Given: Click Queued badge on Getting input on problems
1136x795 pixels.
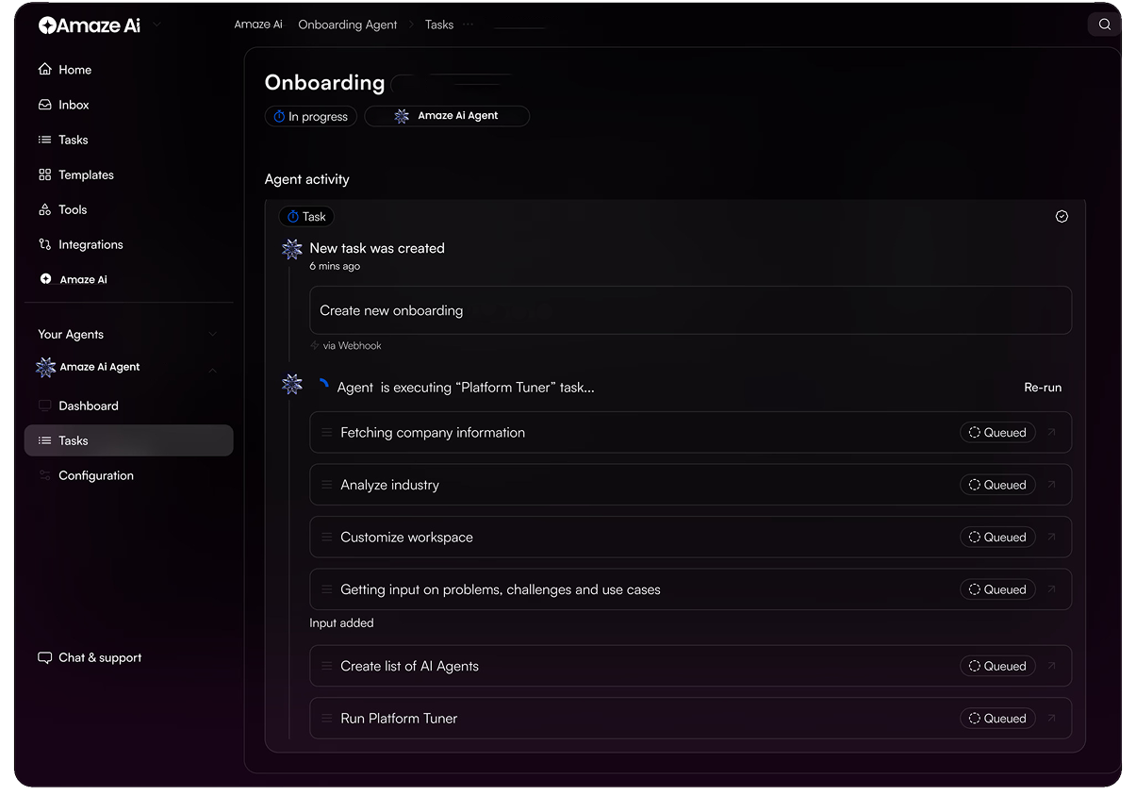Looking at the screenshot, I should [997, 589].
